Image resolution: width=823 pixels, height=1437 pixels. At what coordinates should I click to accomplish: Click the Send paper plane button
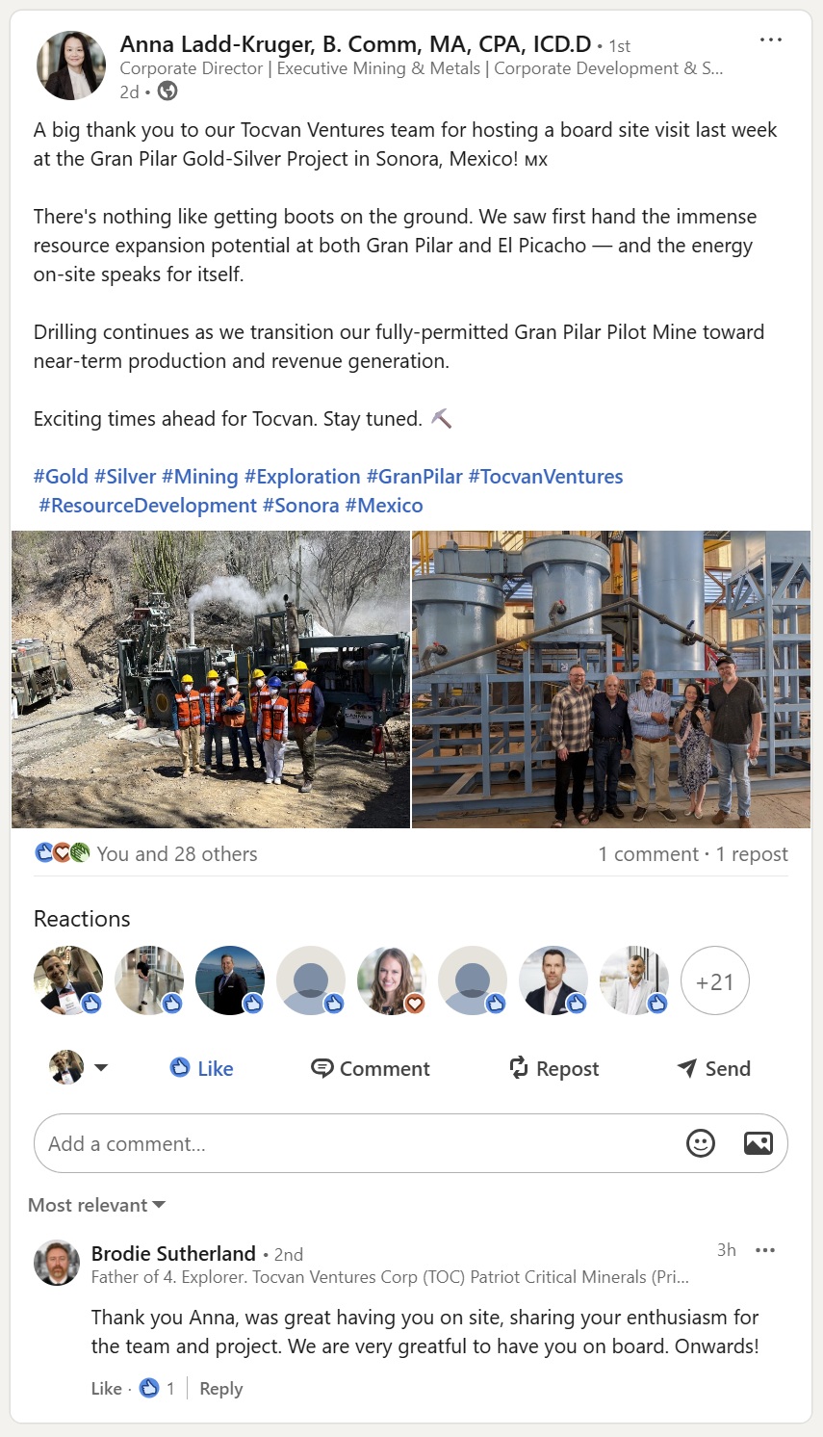pyautogui.click(x=713, y=1068)
